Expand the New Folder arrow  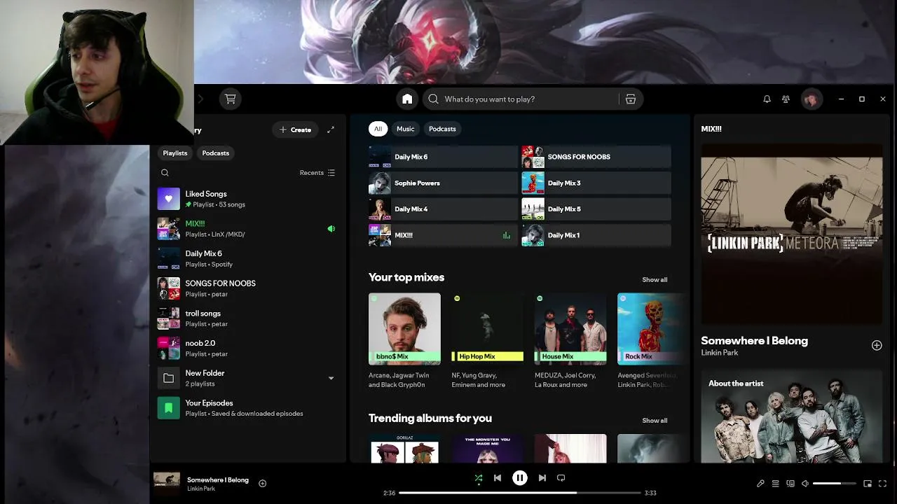pyautogui.click(x=331, y=378)
